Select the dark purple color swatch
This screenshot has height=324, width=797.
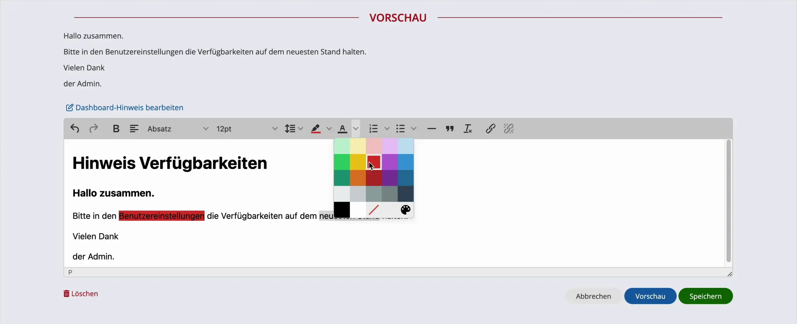389,178
